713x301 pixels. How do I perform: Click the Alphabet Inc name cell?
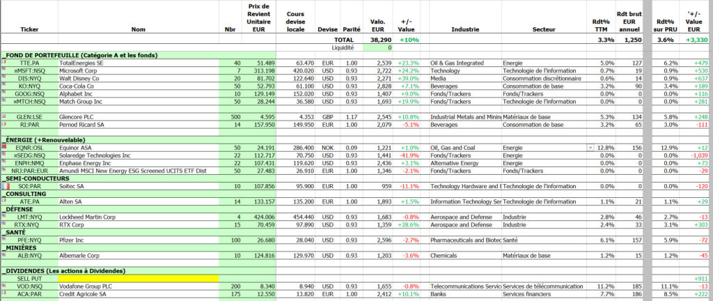[139, 94]
